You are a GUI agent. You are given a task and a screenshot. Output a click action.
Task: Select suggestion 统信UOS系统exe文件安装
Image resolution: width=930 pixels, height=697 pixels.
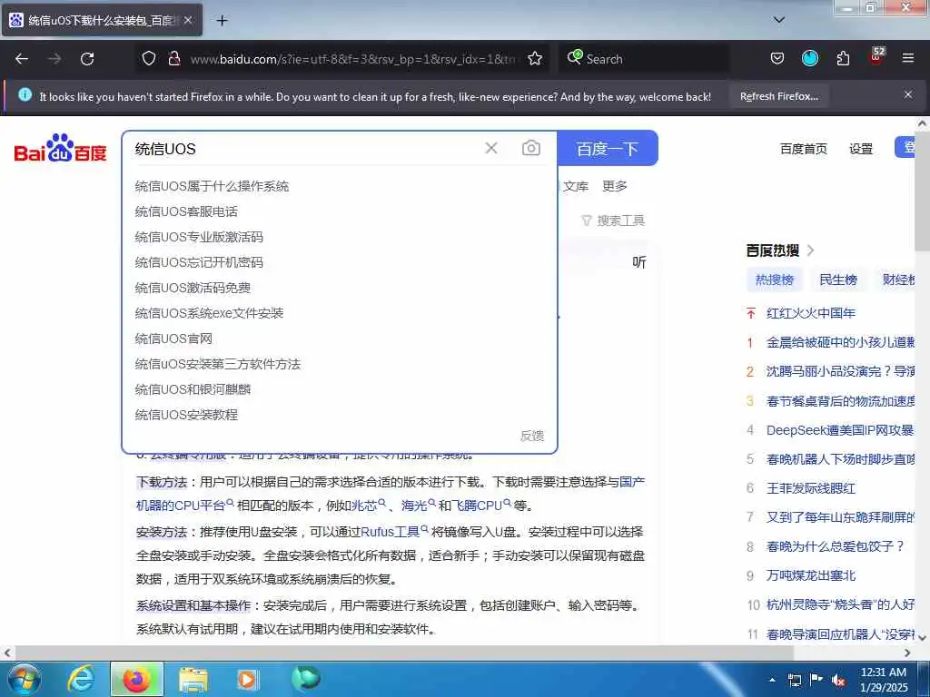point(209,313)
